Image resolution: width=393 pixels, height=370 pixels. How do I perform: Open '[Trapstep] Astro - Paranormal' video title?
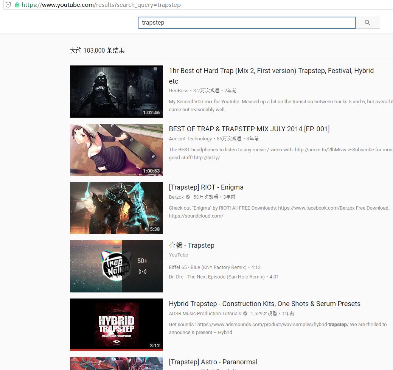[213, 362]
